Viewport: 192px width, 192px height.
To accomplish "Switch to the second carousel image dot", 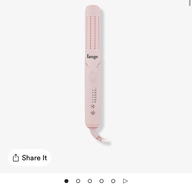I will point(78,181).
